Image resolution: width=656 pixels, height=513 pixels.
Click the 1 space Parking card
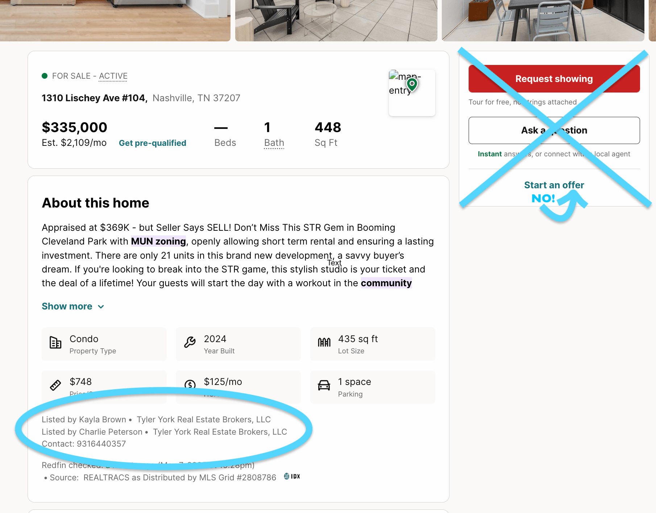pyautogui.click(x=373, y=387)
